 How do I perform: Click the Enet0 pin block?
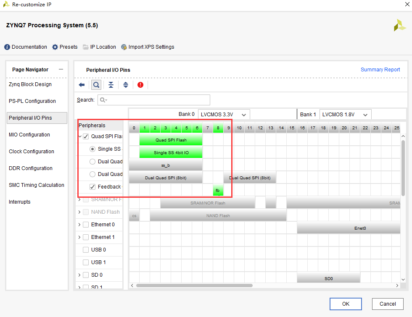[349, 228]
